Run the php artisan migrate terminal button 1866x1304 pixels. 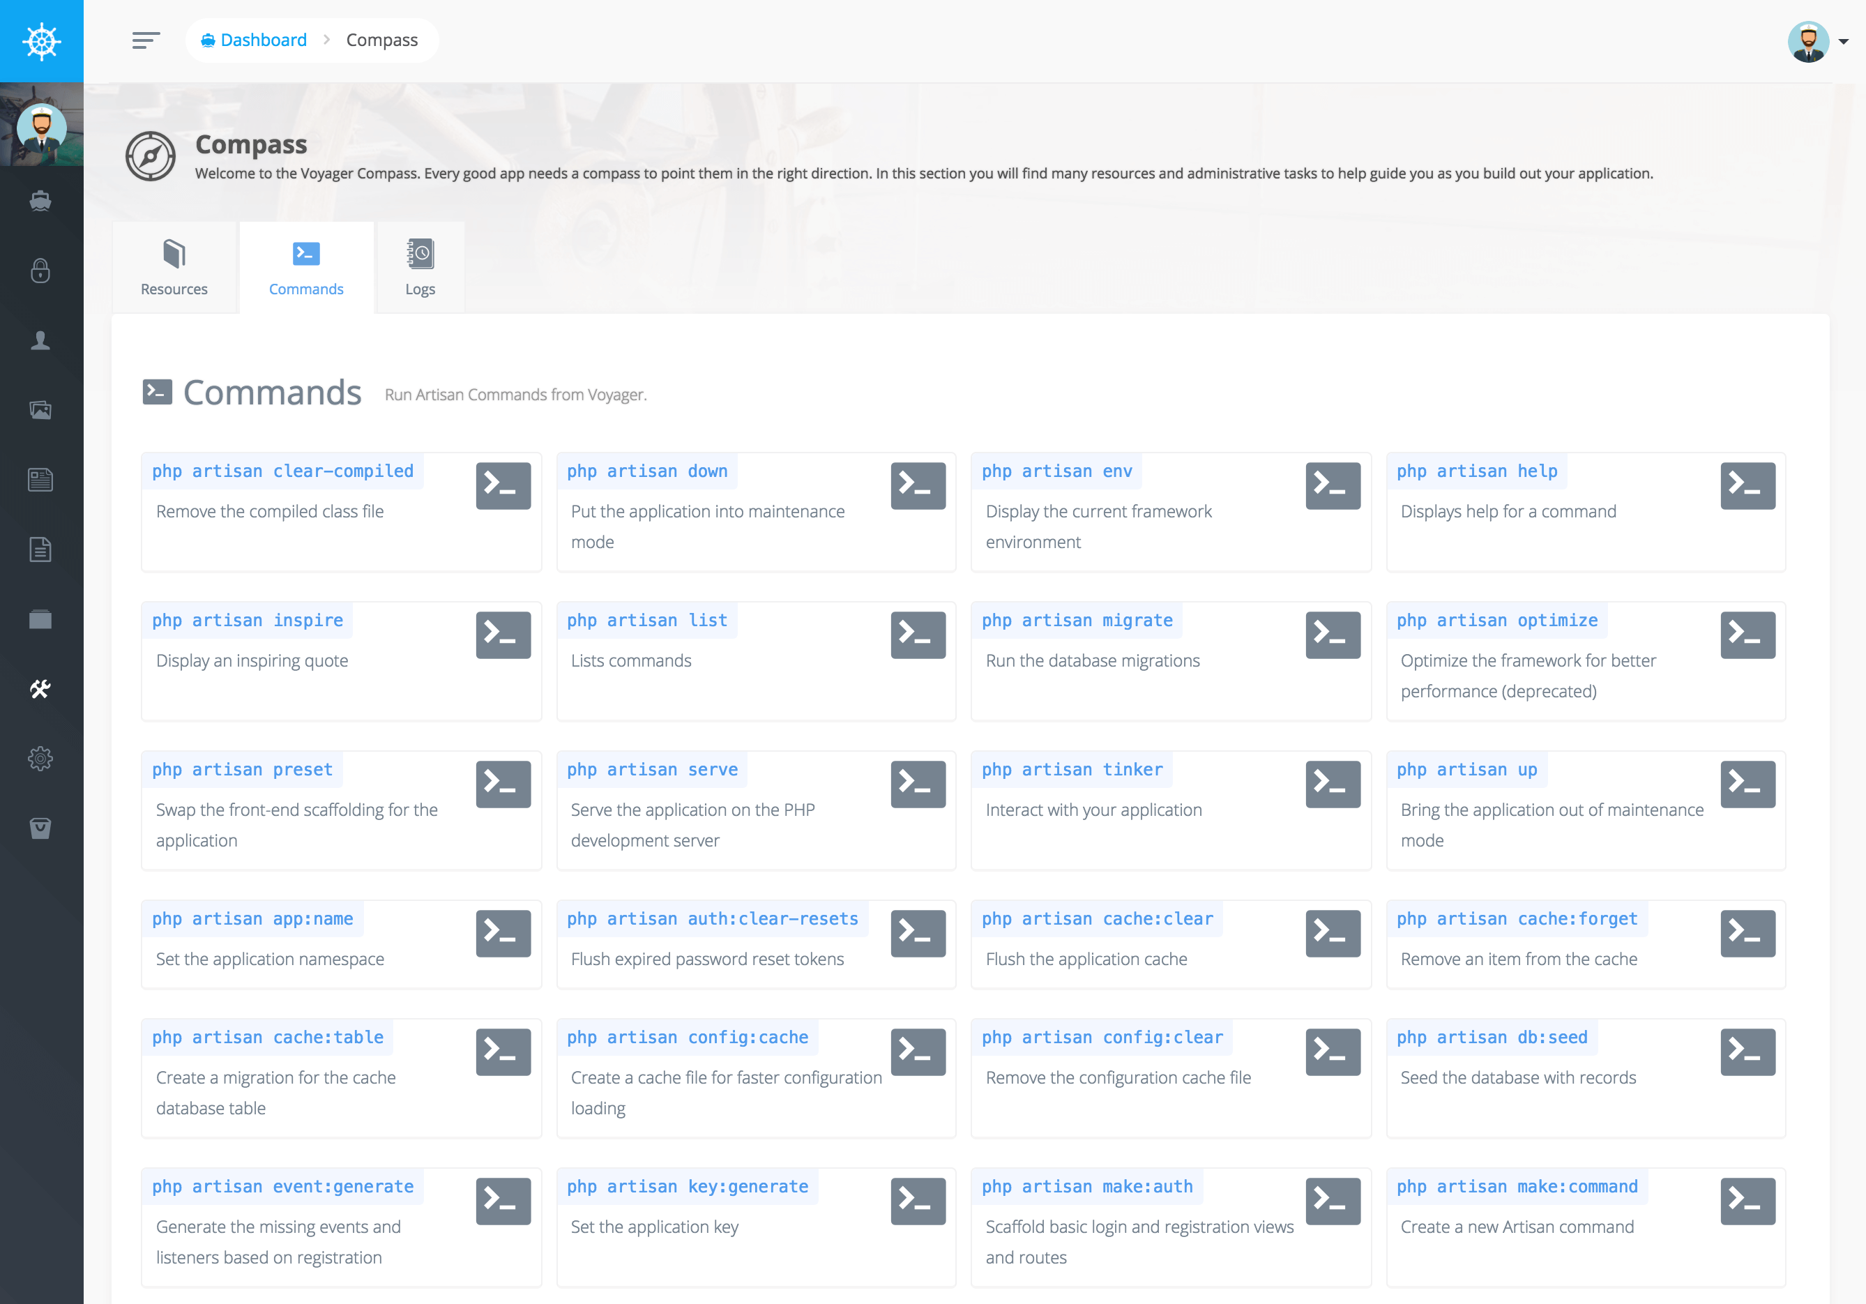[x=1332, y=635]
